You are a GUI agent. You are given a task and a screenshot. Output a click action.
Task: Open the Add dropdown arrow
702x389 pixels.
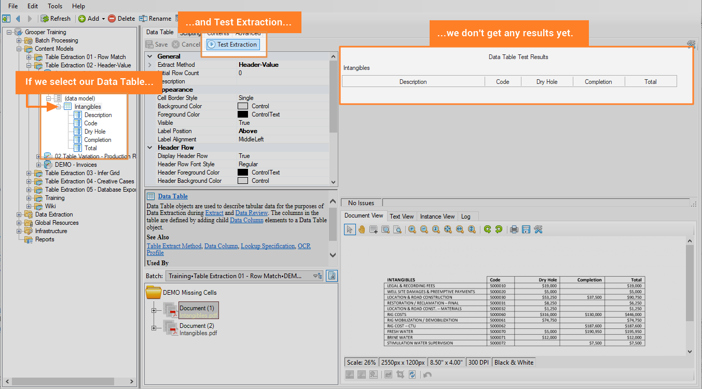(103, 19)
